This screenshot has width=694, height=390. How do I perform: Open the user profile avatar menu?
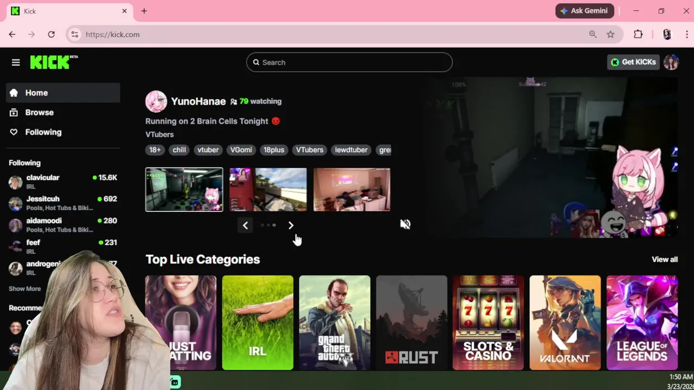point(671,62)
